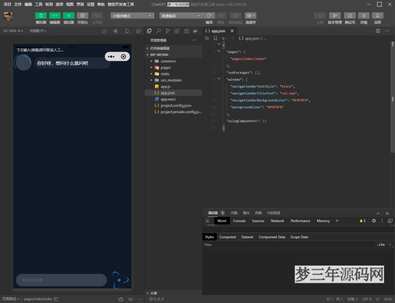The image size is (395, 303).
Task: Open version management icon
Action: click(334, 16)
